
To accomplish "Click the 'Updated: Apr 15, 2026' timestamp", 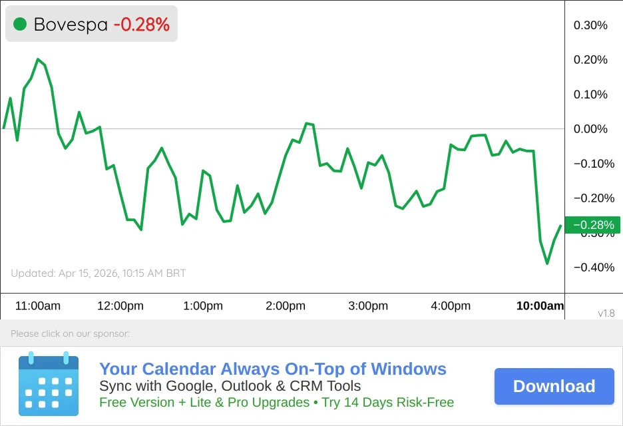I will coord(99,273).
